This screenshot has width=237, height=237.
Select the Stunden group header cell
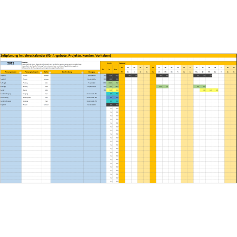tap(110, 63)
